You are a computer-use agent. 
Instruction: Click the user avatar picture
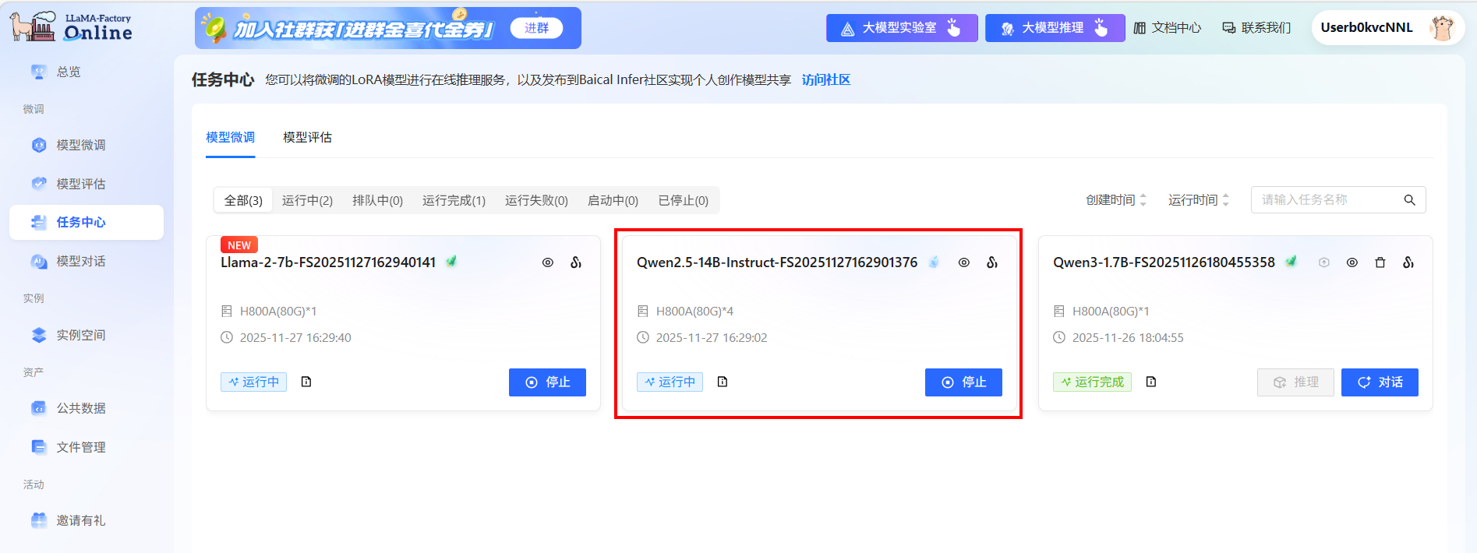click(x=1442, y=28)
